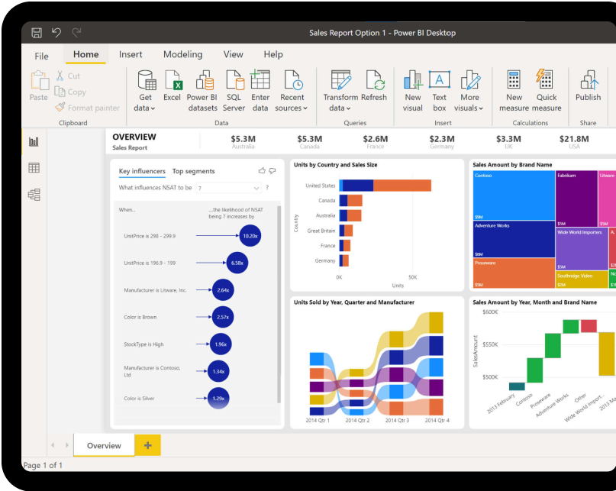Viewport: 616px width, 491px height.
Task: Go to next page tab arrow
Action: click(x=66, y=445)
